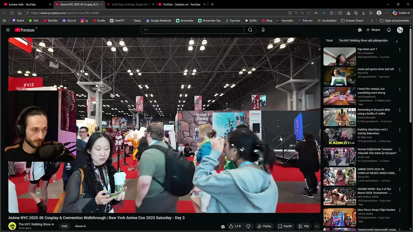Image resolution: width=413 pixels, height=232 pixels.
Task: Open Kick bookmark
Action: [34, 21]
